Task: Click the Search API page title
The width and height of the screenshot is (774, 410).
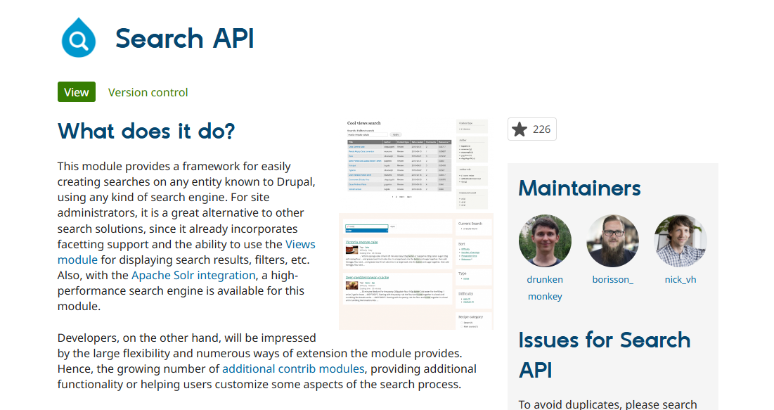Action: 185,38
